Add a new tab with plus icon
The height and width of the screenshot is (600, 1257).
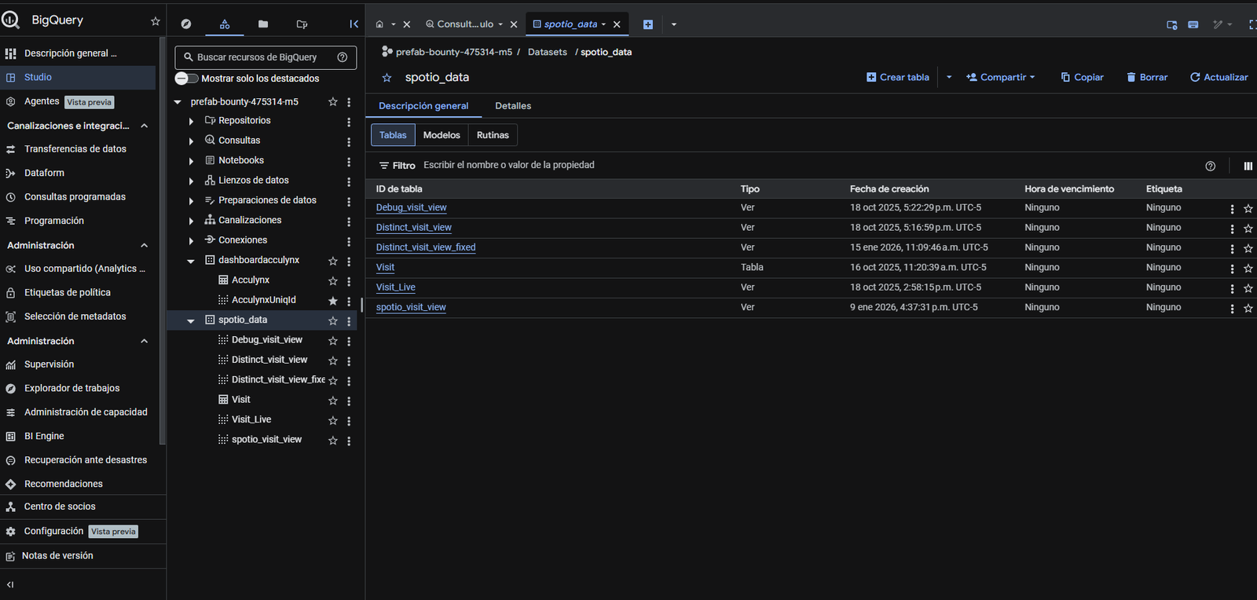648,24
